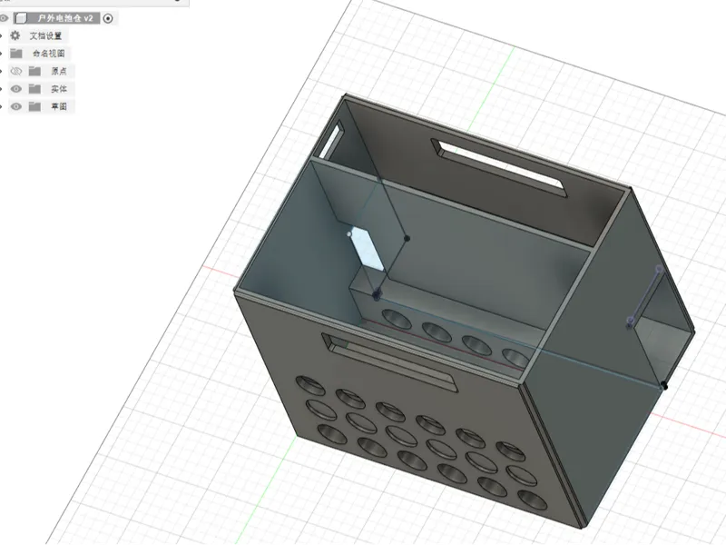Screen dimensions: 726x545
Task: Select the 实体 label
Action: pyautogui.click(x=59, y=88)
